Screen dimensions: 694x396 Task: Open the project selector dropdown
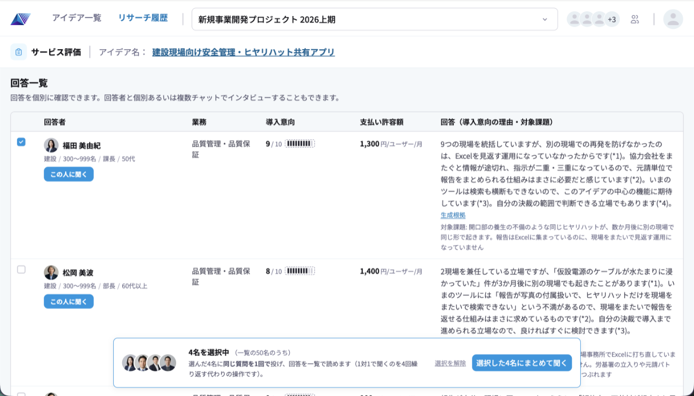point(374,19)
